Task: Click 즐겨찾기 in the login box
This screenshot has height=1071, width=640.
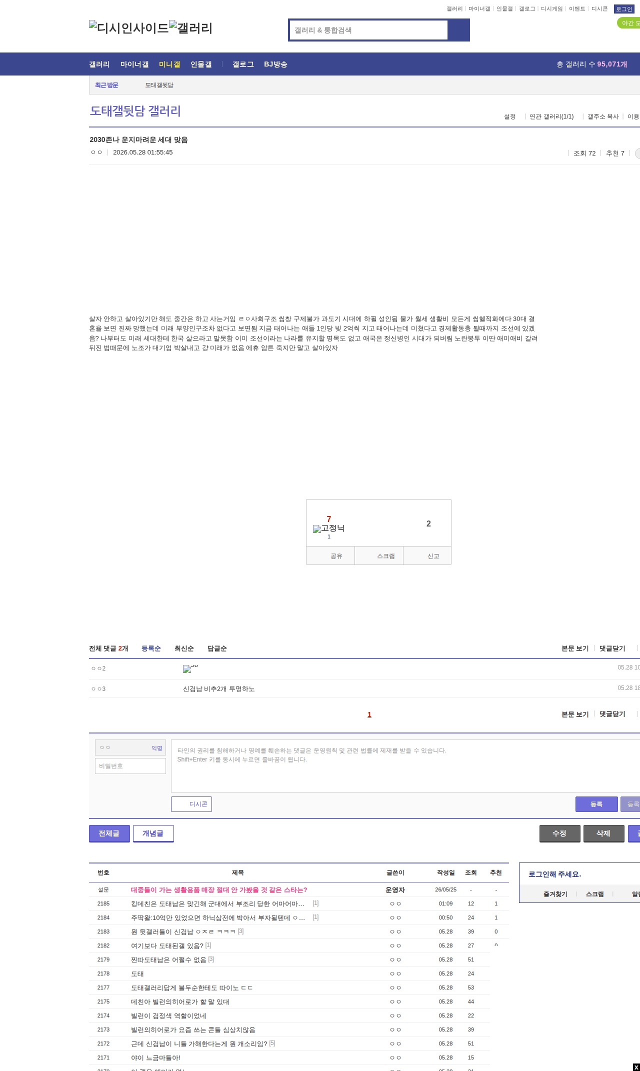Action: (555, 894)
